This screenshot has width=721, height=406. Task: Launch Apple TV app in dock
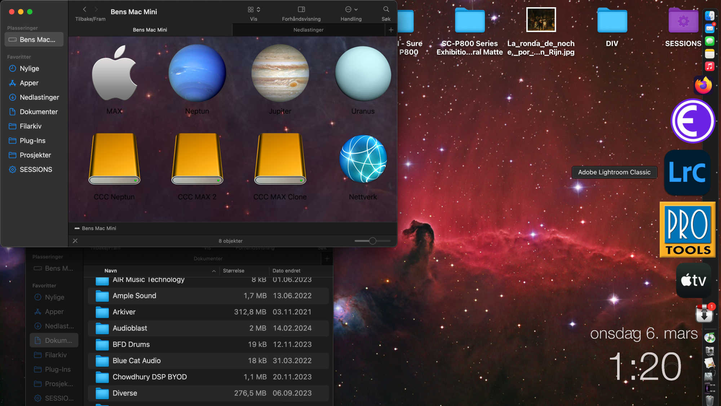point(693,280)
